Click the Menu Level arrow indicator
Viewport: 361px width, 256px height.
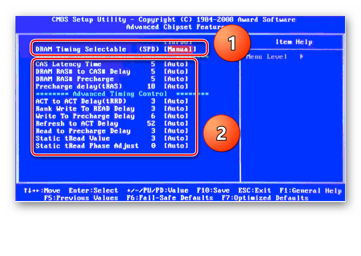click(x=302, y=56)
